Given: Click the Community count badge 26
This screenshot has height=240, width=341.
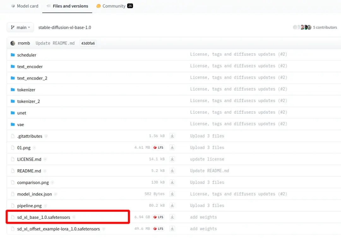Looking at the screenshot, I should 130,6.
